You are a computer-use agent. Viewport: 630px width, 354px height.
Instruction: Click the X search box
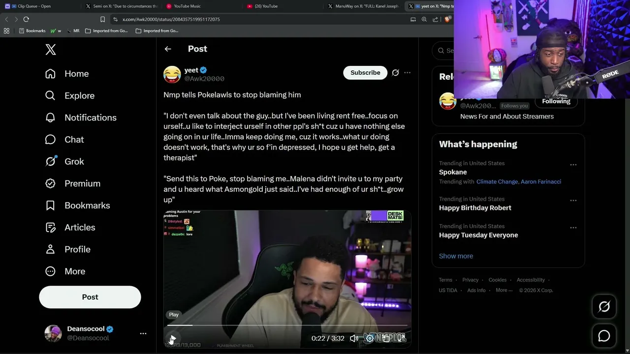[443, 51]
